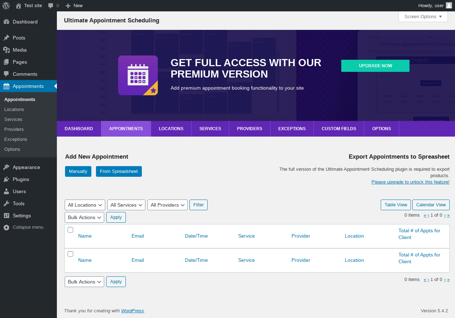Switch to the Options plugin tab

(x=382, y=129)
